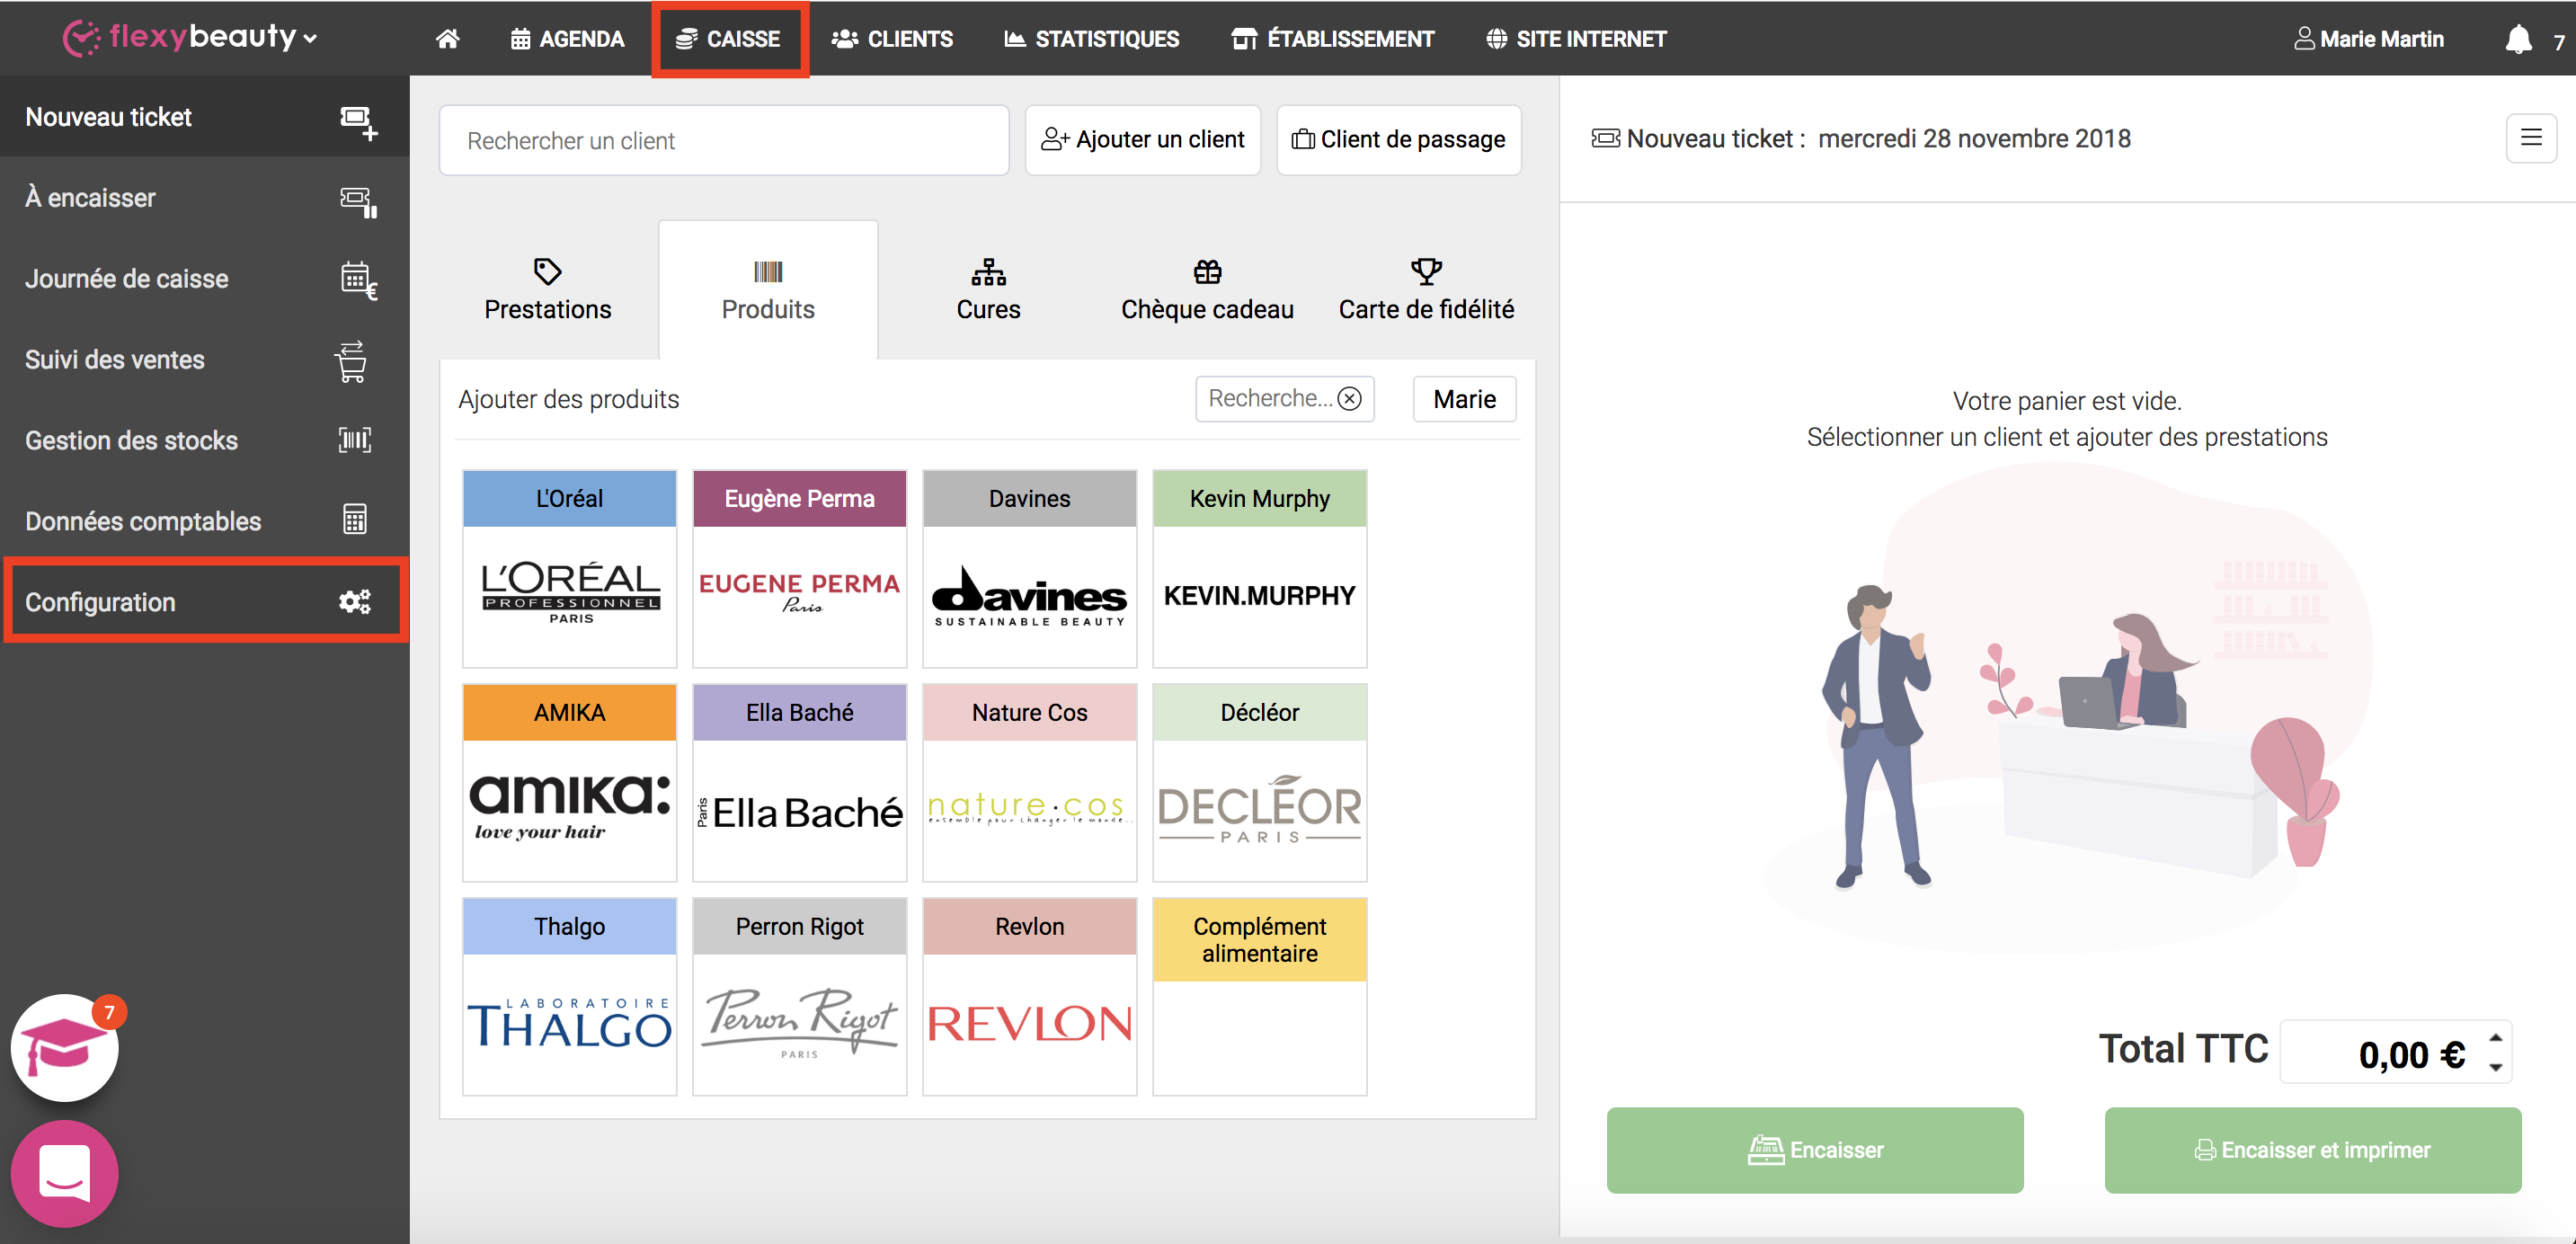2576x1244 pixels.
Task: Click the Encaisser button
Action: click(1814, 1149)
